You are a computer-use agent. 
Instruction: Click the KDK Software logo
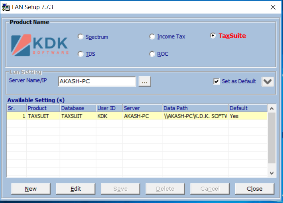click(40, 45)
